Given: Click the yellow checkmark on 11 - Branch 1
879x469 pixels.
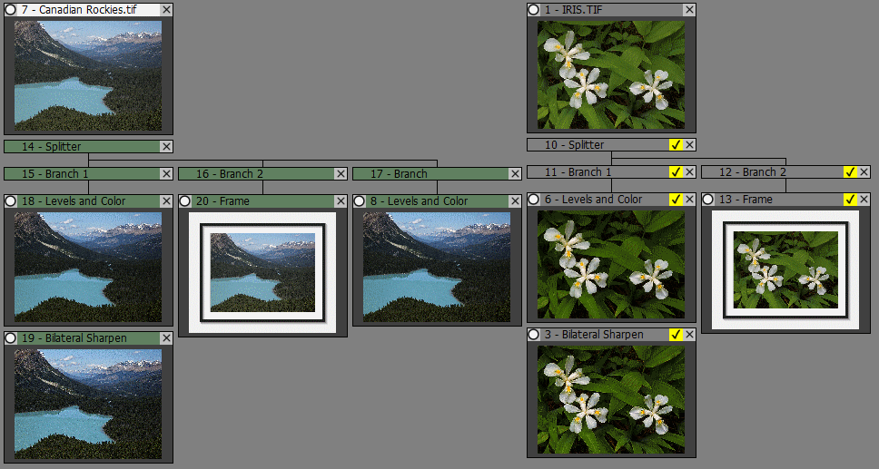Looking at the screenshot, I should tap(676, 172).
